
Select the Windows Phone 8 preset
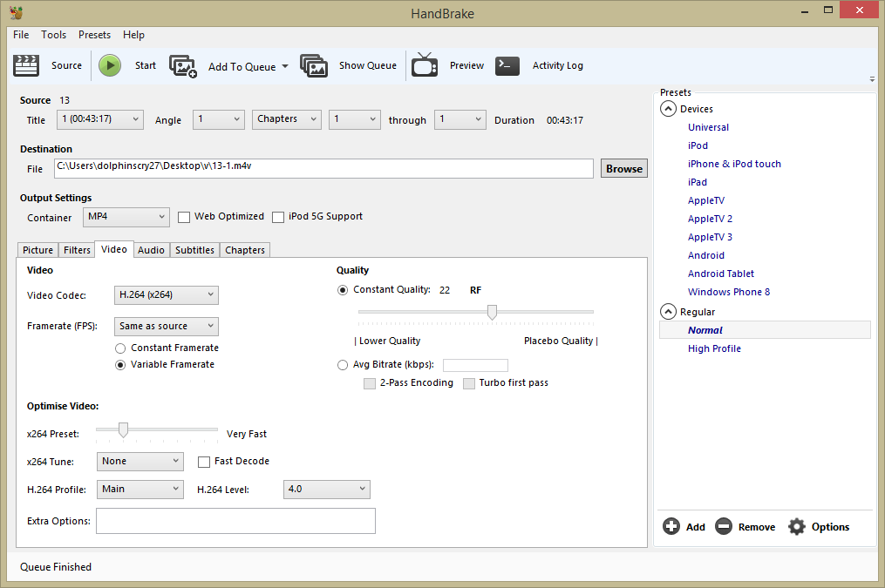click(x=729, y=292)
